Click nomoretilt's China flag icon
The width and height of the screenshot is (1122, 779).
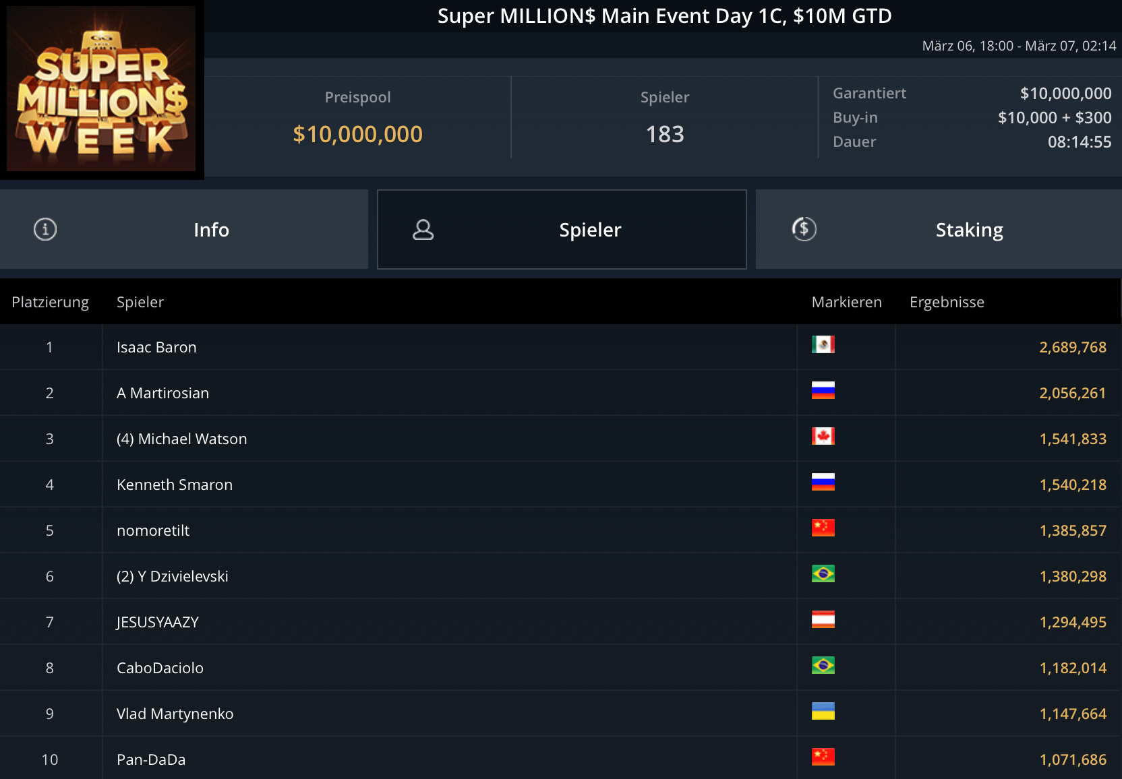click(x=823, y=528)
